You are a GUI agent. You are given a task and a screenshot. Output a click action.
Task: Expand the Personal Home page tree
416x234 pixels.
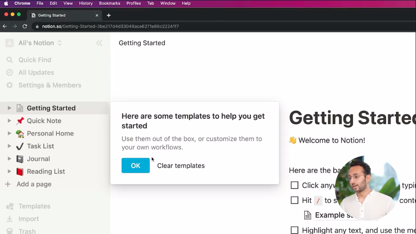9,134
